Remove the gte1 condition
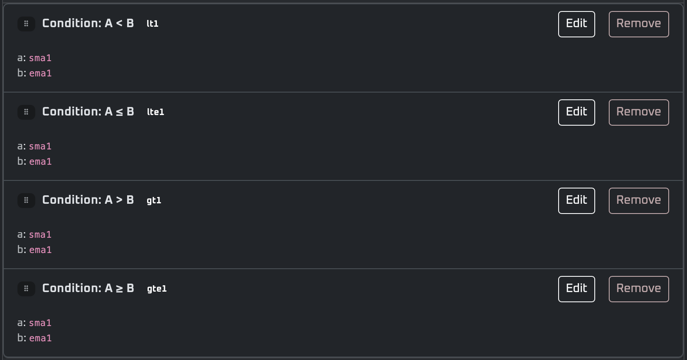 tap(639, 289)
